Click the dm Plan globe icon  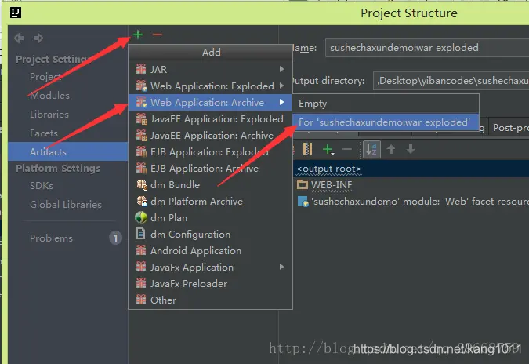coord(141,217)
